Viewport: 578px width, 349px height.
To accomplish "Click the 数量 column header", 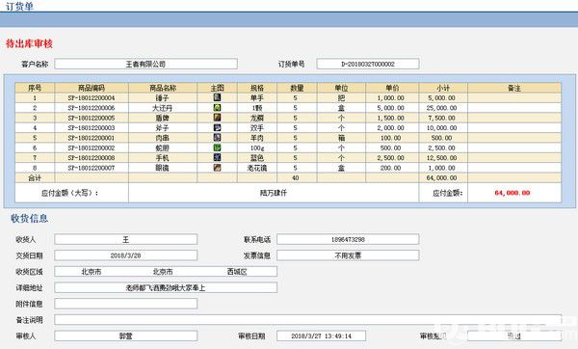I will click(297, 88).
